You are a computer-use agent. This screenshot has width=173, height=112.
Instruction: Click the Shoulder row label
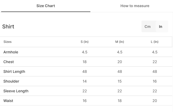pyautogui.click(x=11, y=81)
